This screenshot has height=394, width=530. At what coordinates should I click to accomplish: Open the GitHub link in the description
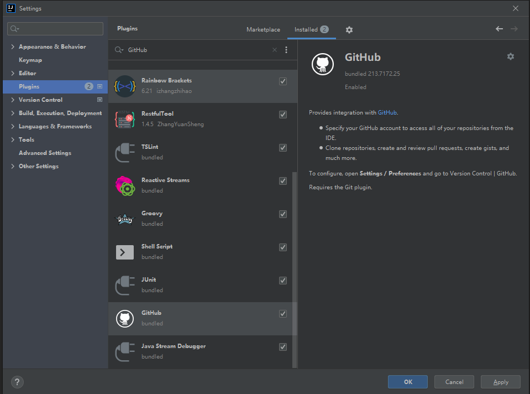click(x=387, y=112)
